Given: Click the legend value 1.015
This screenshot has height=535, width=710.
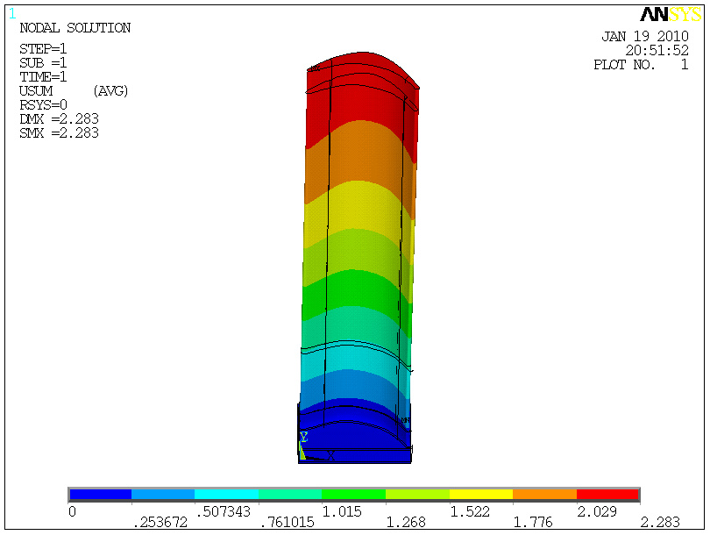Looking at the screenshot, I should pos(342,512).
